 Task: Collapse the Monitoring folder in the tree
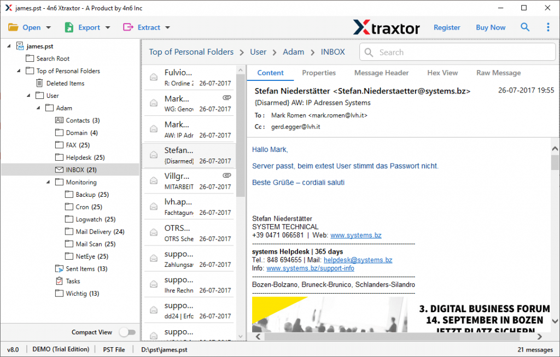[48, 182]
